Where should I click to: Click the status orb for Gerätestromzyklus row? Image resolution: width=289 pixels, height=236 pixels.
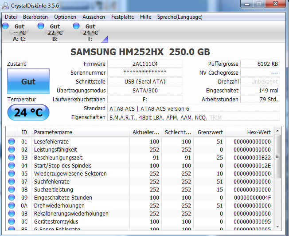(x=12, y=221)
